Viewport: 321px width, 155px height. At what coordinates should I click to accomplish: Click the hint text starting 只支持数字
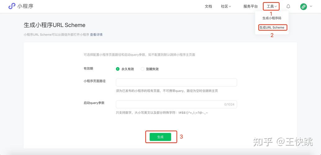click(x=162, y=113)
